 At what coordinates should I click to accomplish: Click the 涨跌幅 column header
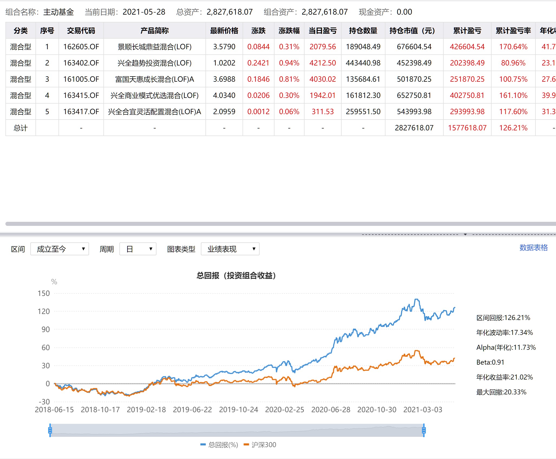(289, 31)
